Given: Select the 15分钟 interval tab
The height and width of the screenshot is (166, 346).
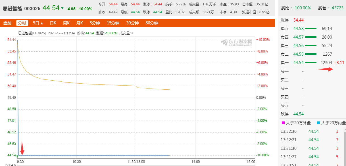Looking at the screenshot, I should click(x=113, y=23).
